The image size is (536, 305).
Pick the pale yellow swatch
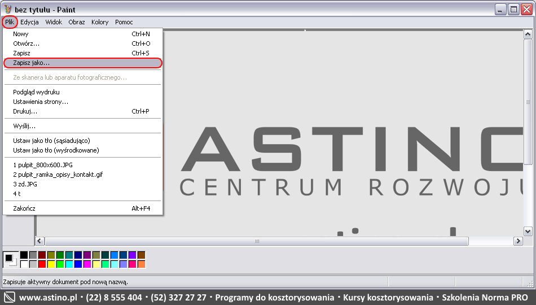[96, 264]
